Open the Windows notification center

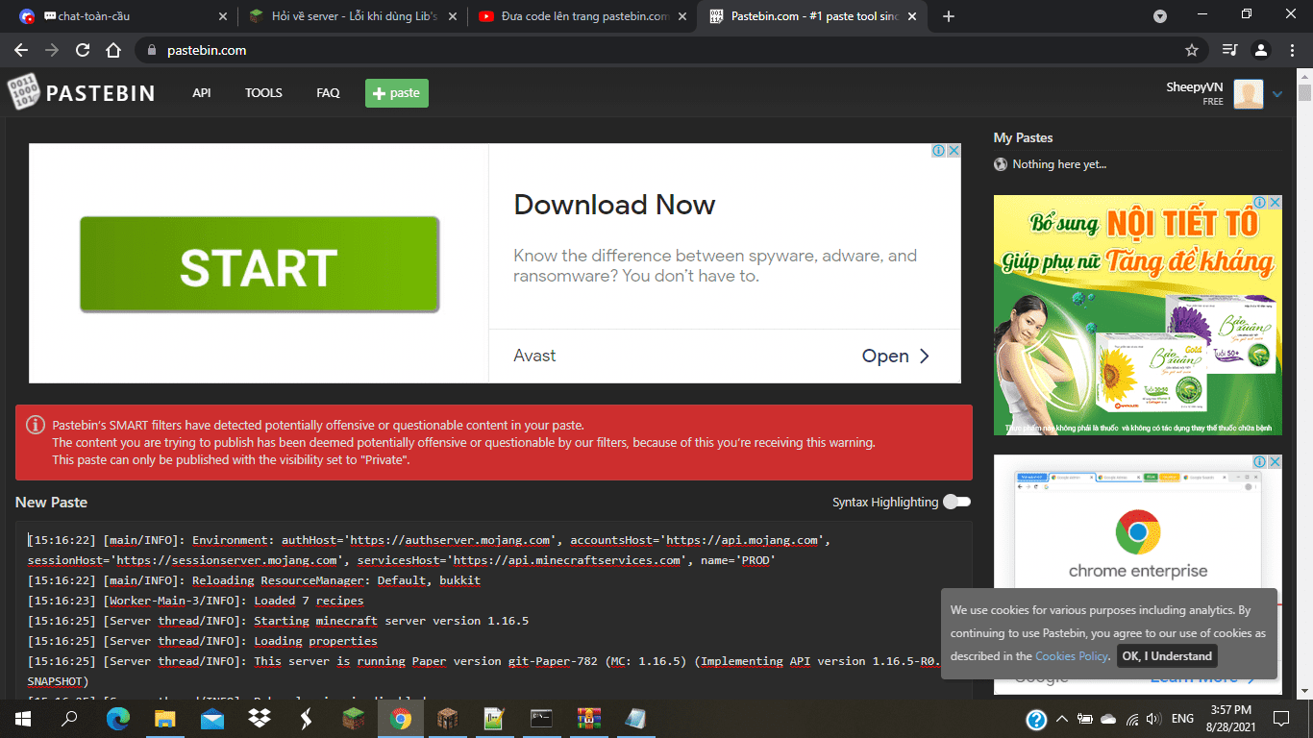point(1281,718)
